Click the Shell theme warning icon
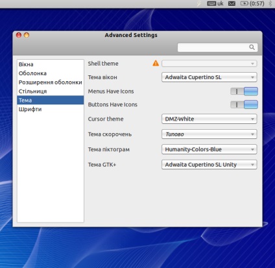The height and width of the screenshot is (268, 275). (156, 63)
